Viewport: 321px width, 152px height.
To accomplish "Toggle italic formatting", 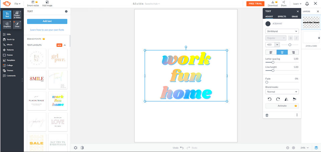I will tap(296, 38).
